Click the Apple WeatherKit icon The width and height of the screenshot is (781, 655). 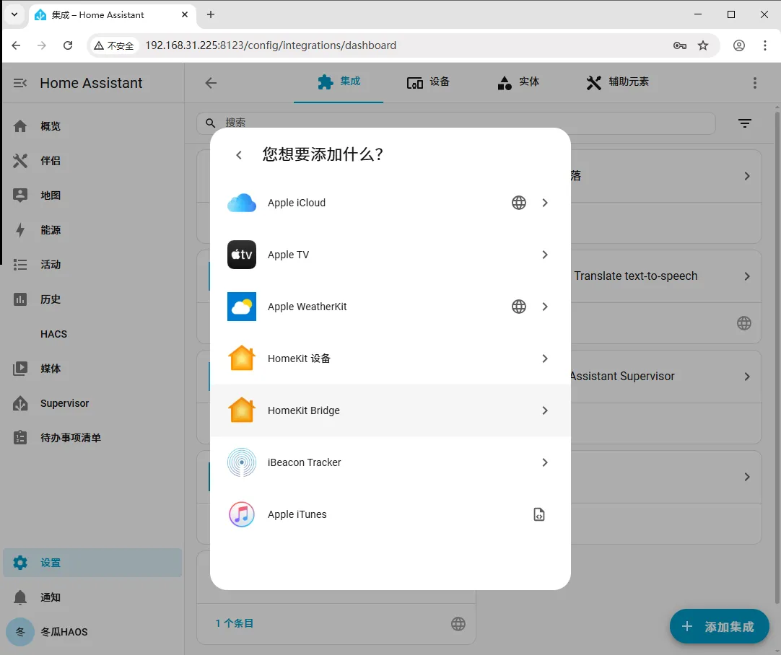tap(242, 307)
